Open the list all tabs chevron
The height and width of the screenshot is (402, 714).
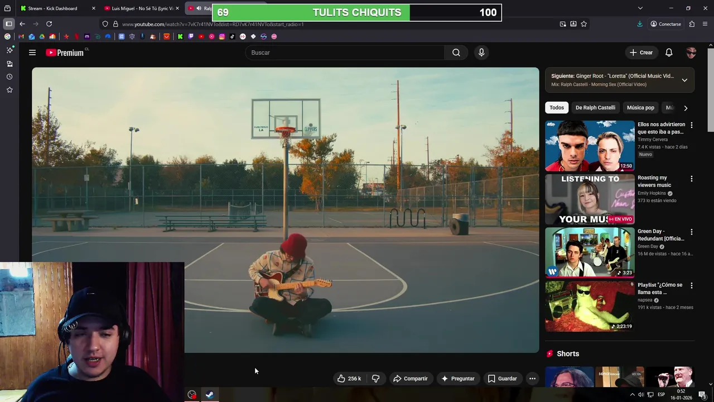[640, 8]
